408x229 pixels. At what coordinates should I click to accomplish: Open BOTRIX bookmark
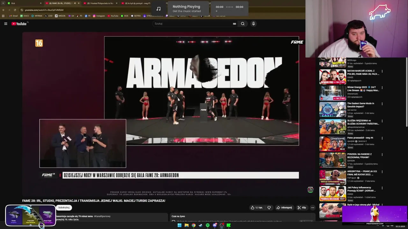pyautogui.click(x=136, y=16)
